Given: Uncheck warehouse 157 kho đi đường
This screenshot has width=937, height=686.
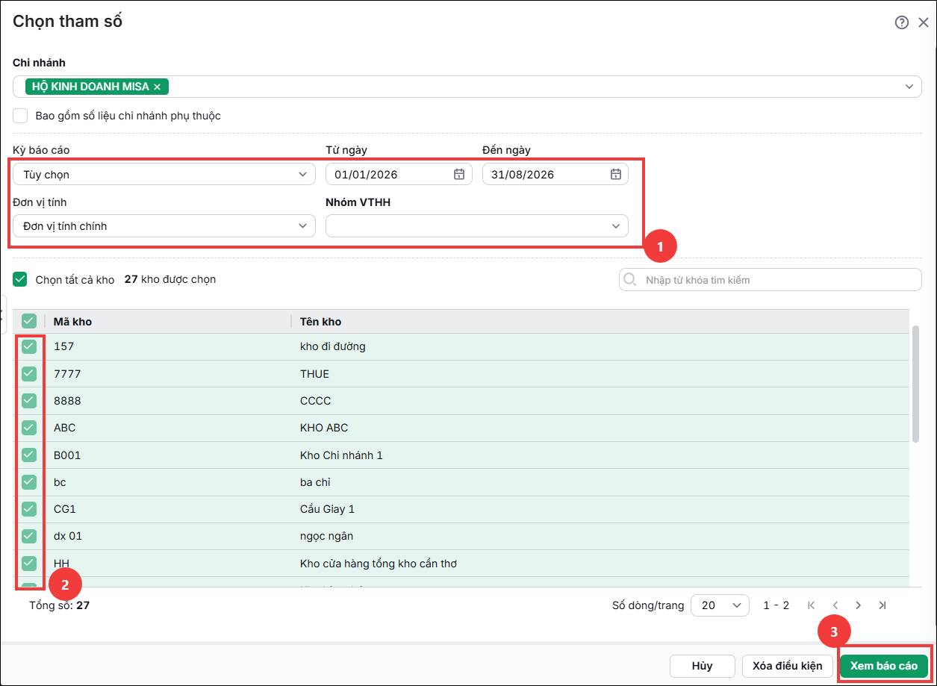Looking at the screenshot, I should [x=28, y=346].
